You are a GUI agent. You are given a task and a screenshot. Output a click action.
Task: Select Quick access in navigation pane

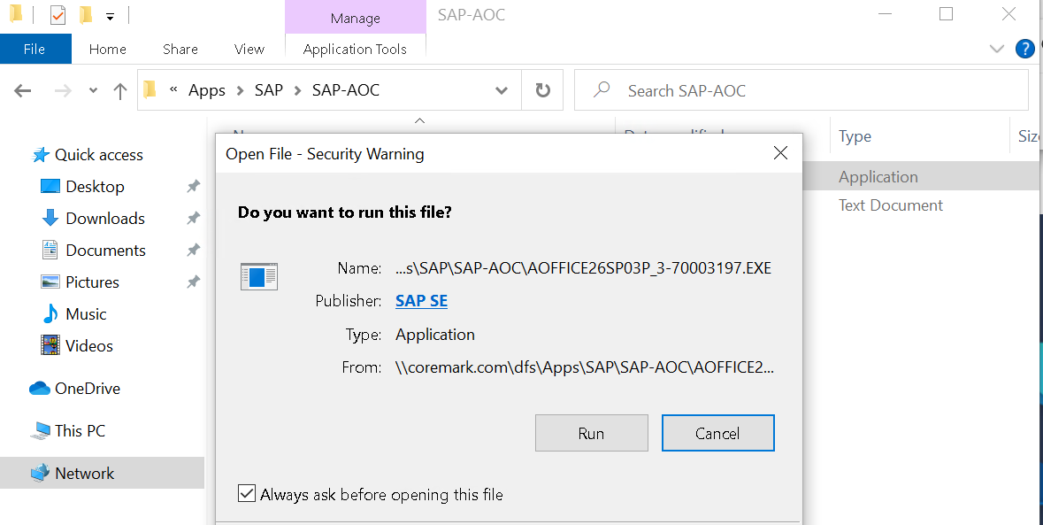point(98,155)
